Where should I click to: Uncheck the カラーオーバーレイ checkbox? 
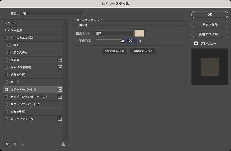pyautogui.click(x=7, y=89)
